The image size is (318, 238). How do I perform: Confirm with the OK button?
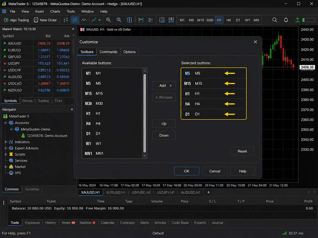187,171
